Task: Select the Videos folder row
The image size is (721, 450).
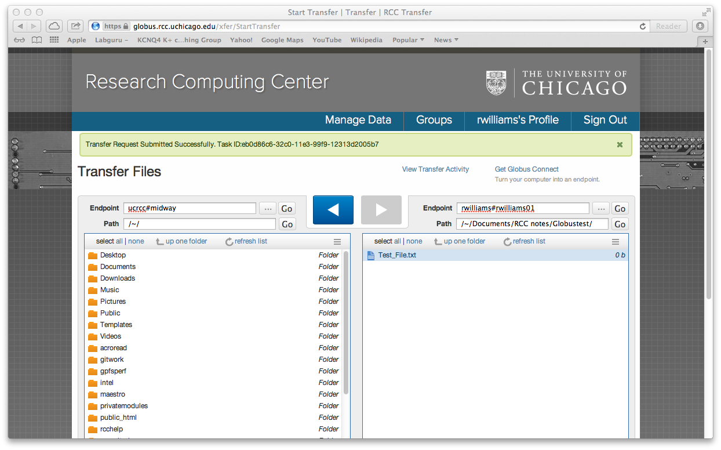Action: click(214, 336)
